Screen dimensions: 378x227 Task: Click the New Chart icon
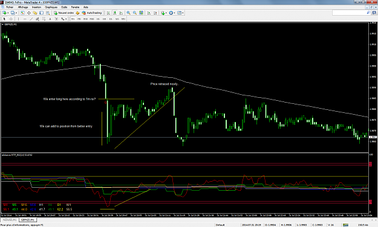pyautogui.click(x=4, y=13)
